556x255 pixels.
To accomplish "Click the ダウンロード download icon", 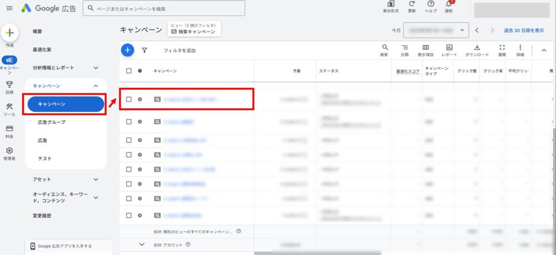I will point(476,50).
